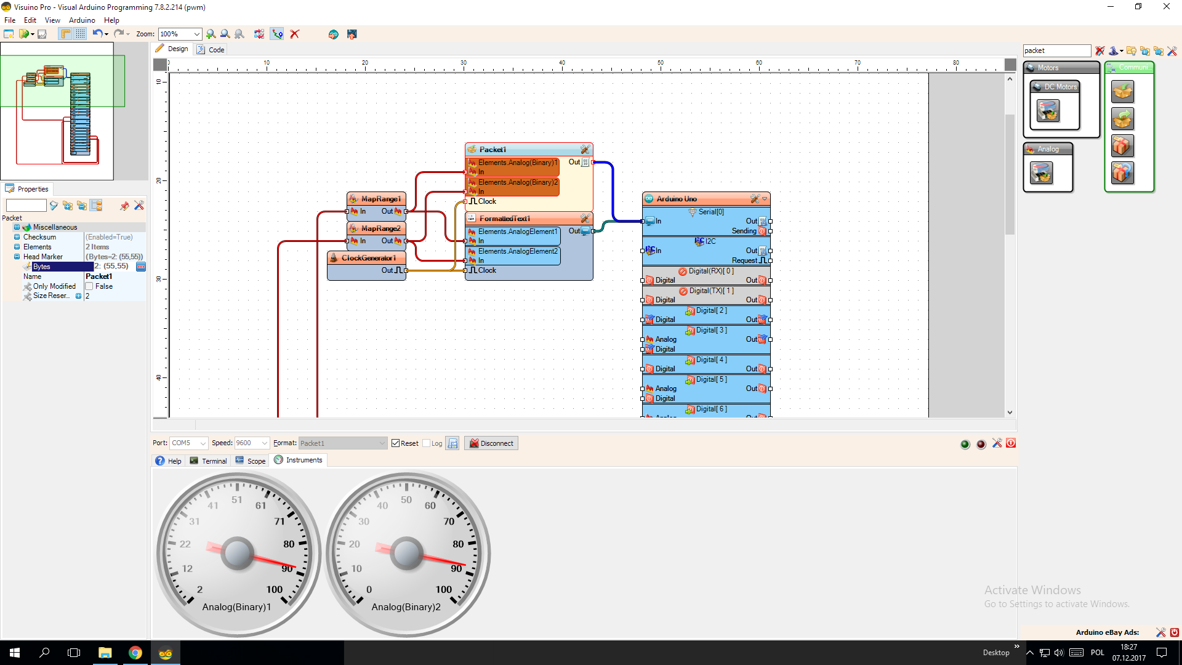
Task: Click the red indicator button in serial panel
Action: (981, 444)
